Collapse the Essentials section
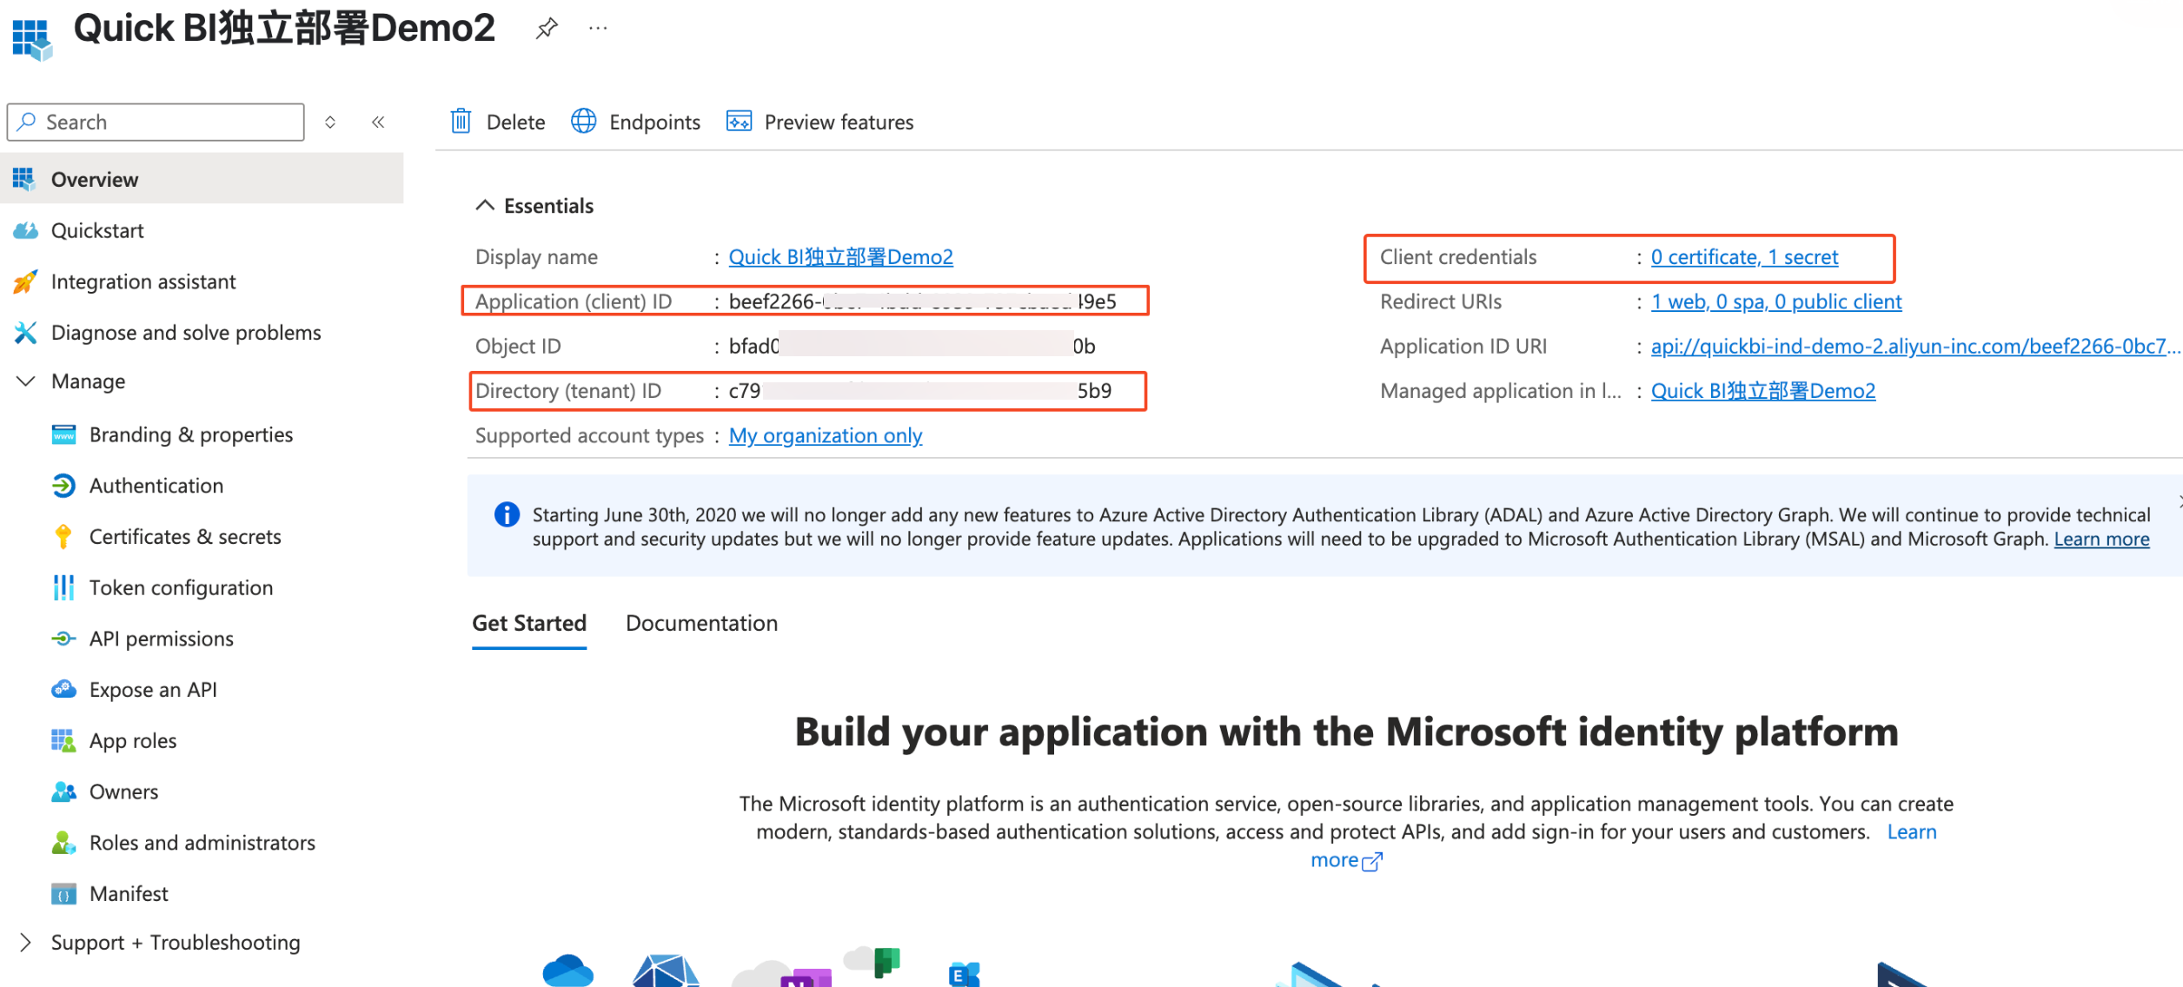Viewport: 2183px width, 987px height. (x=485, y=206)
